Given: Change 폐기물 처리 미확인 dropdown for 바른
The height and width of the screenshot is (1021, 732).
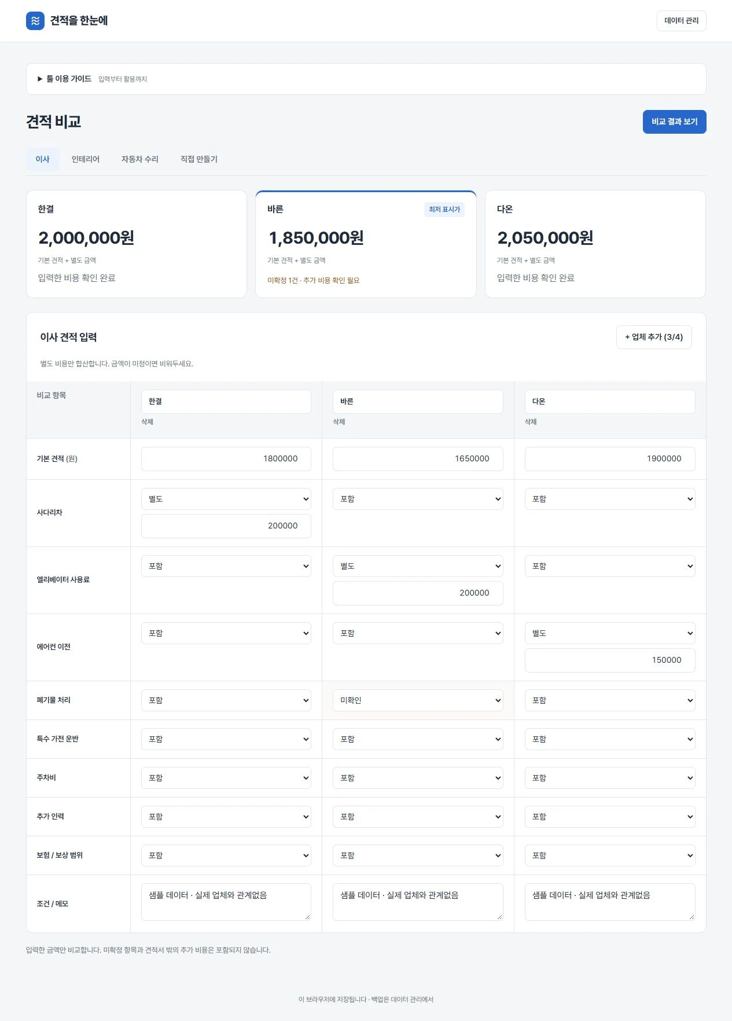Looking at the screenshot, I should (418, 700).
